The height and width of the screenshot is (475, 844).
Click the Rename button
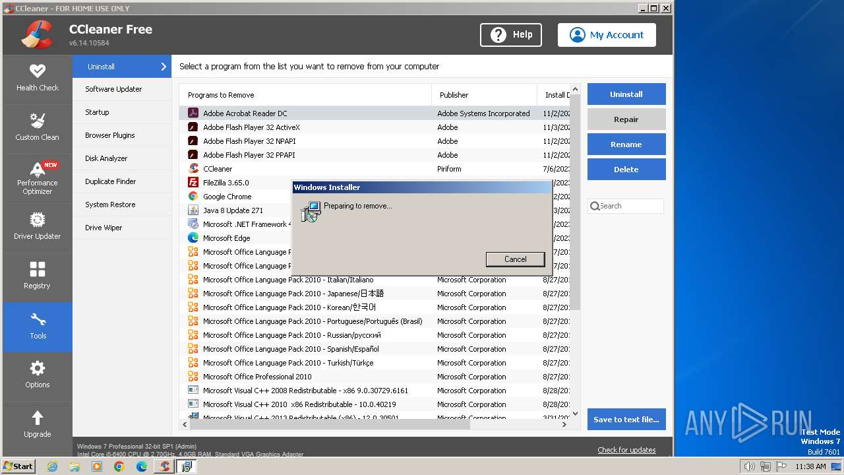click(x=626, y=144)
